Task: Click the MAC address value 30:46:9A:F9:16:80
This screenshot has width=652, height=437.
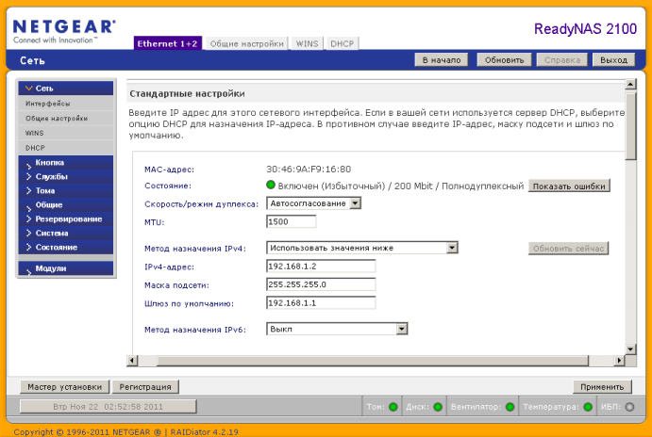Action: (309, 169)
